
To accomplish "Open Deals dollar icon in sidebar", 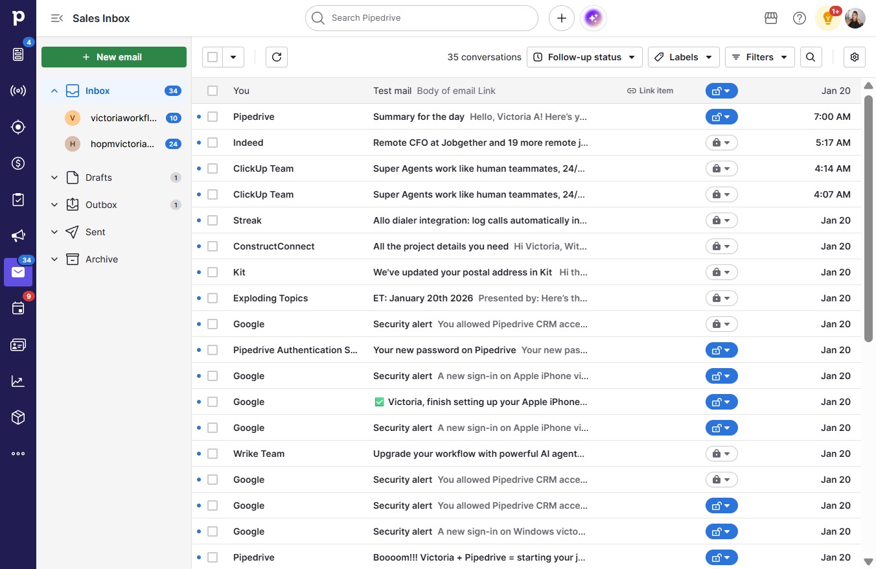I will [18, 163].
